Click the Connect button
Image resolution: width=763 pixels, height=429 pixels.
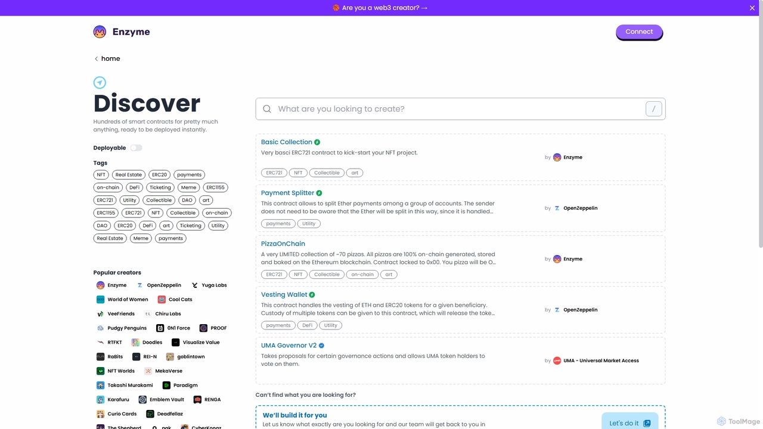639,32
